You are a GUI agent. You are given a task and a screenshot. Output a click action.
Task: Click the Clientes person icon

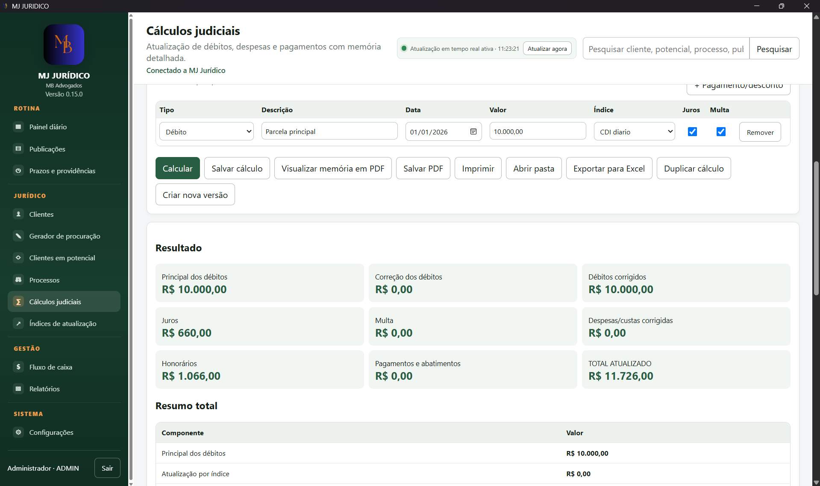pos(18,214)
